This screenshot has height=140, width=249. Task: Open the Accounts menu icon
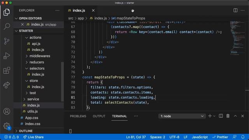tap(7, 112)
